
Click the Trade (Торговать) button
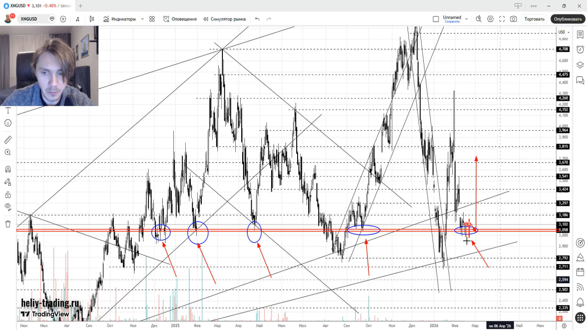pyautogui.click(x=534, y=19)
